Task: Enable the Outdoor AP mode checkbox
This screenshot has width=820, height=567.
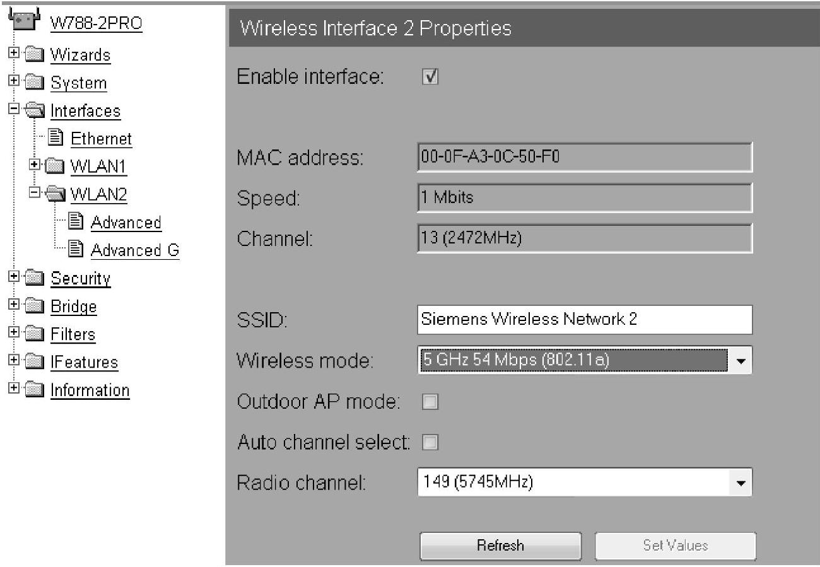Action: tap(430, 402)
